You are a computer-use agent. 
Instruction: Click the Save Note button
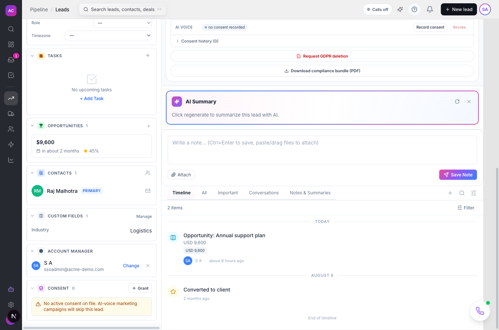(x=458, y=175)
